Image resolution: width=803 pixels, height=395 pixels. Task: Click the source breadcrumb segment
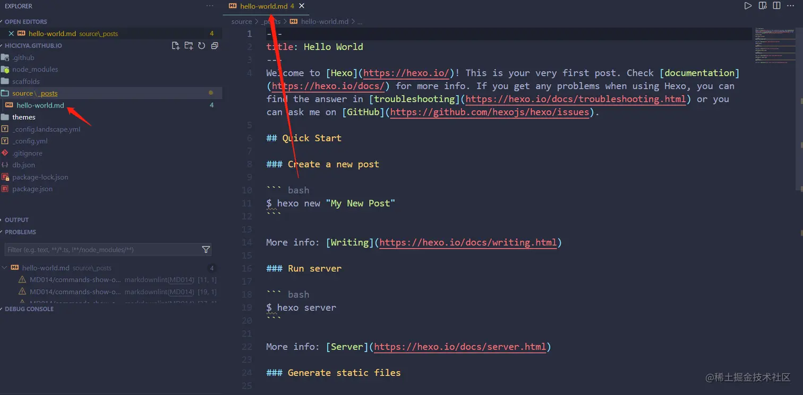click(x=242, y=22)
